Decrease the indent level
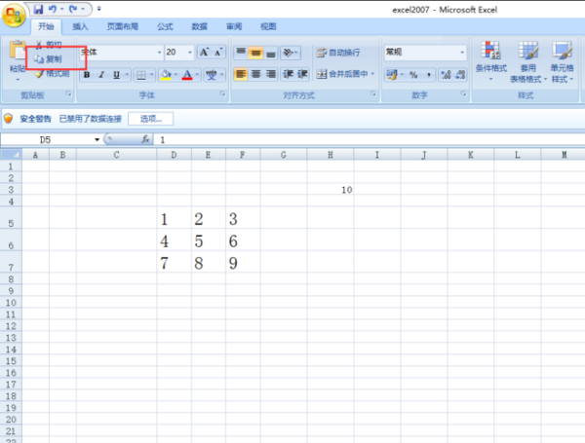The image size is (585, 443). [x=288, y=74]
